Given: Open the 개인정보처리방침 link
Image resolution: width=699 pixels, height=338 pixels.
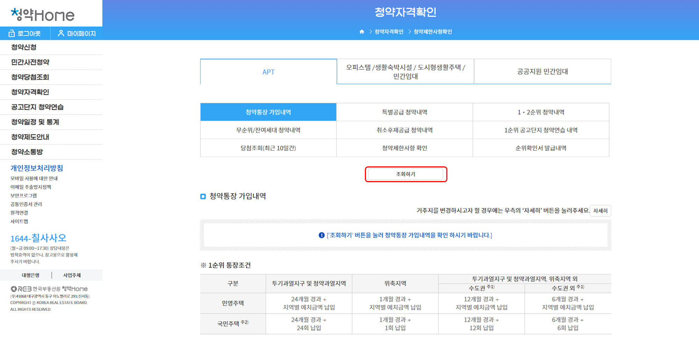Looking at the screenshot, I should pyautogui.click(x=36, y=168).
